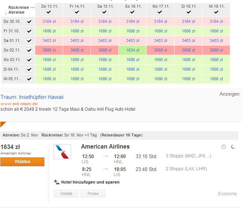Uncheck the So 02.11. departure checkbox
Image resolution: width=242 pixels, height=210 pixels.
[29, 50]
